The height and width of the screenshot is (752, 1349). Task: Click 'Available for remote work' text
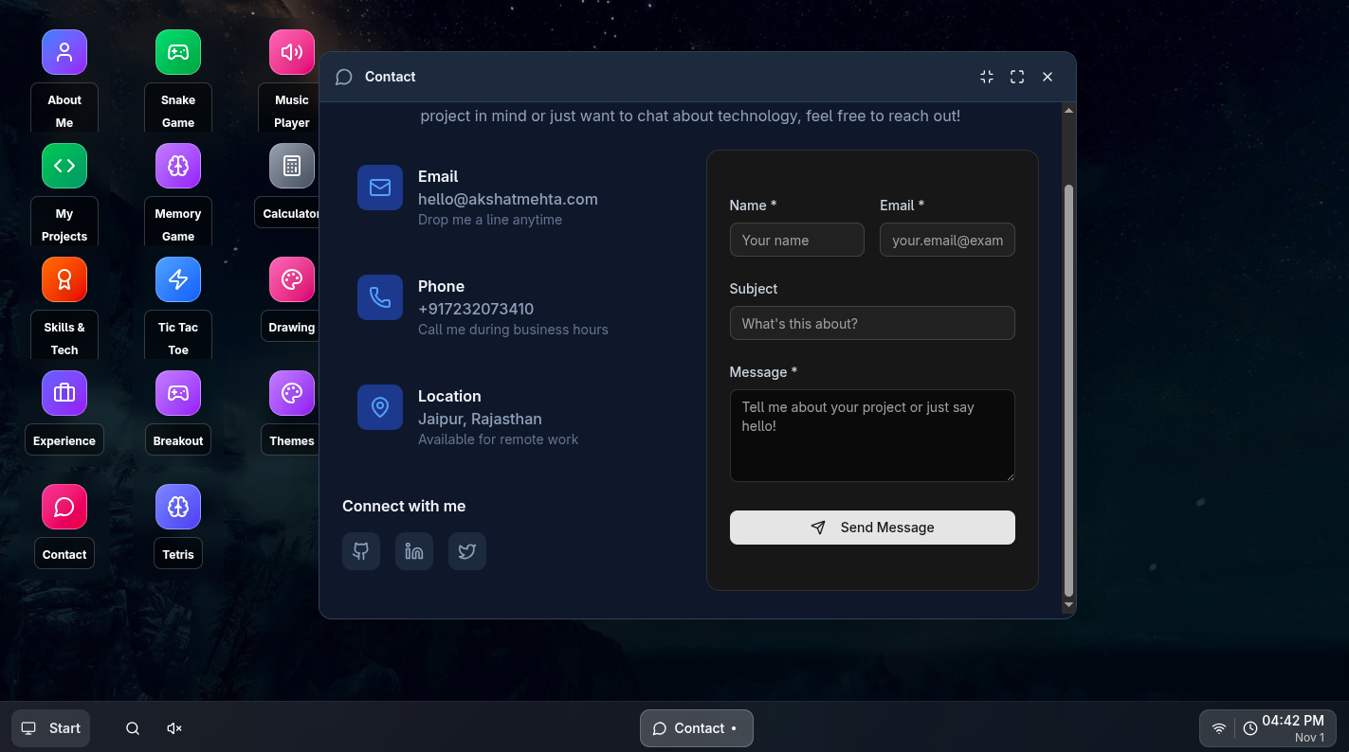coord(498,439)
